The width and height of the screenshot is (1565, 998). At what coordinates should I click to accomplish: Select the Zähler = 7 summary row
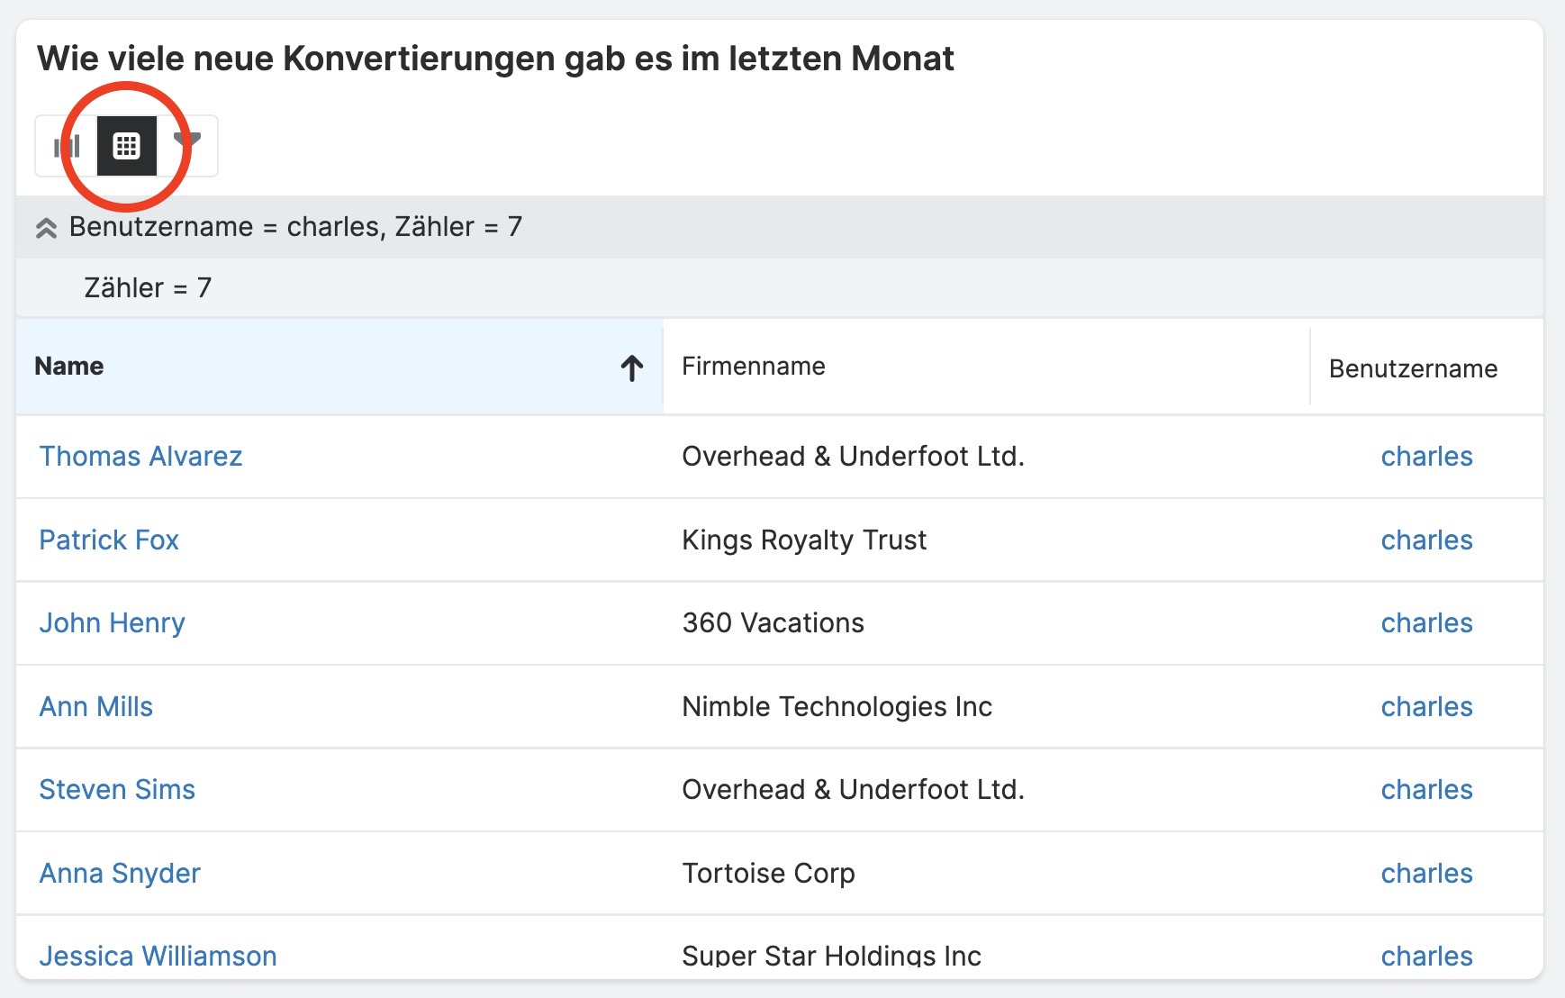[x=148, y=288]
